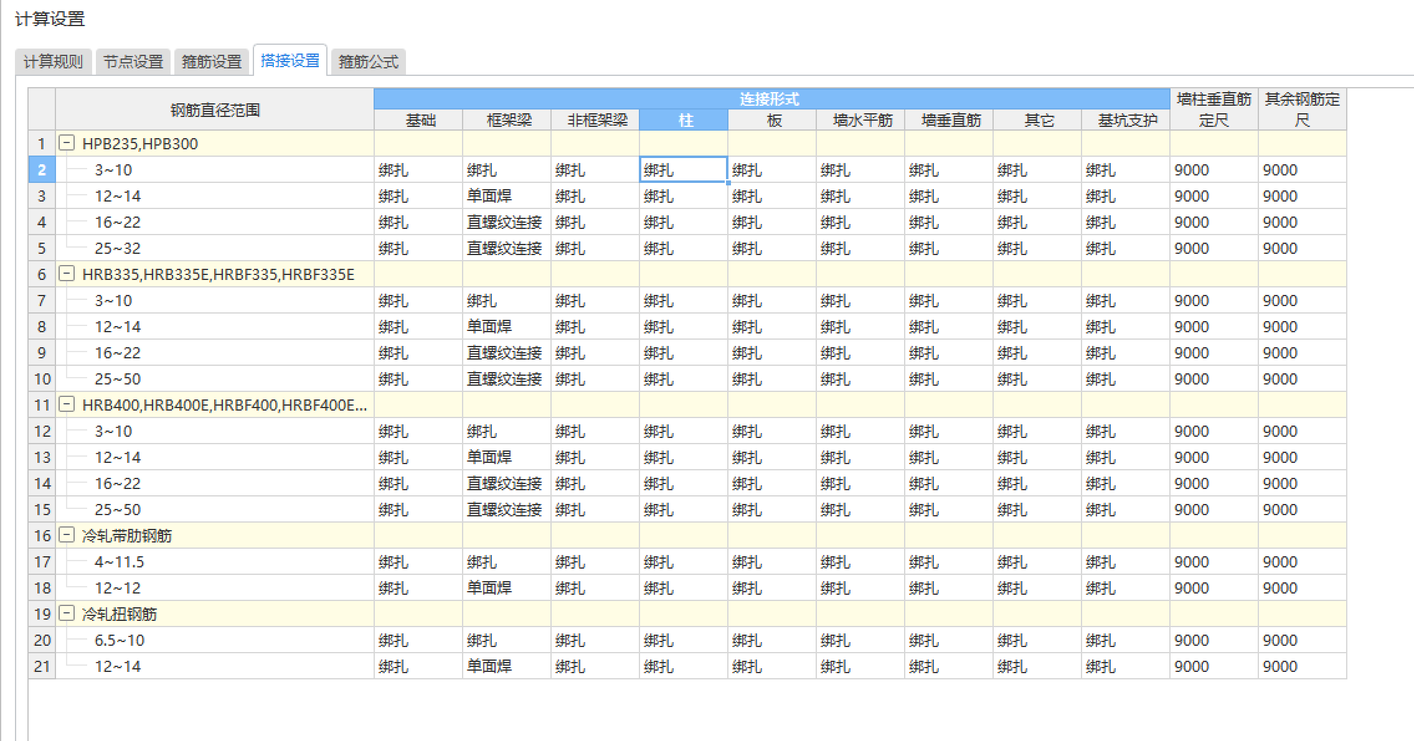Click the 柱 column header

point(685,120)
